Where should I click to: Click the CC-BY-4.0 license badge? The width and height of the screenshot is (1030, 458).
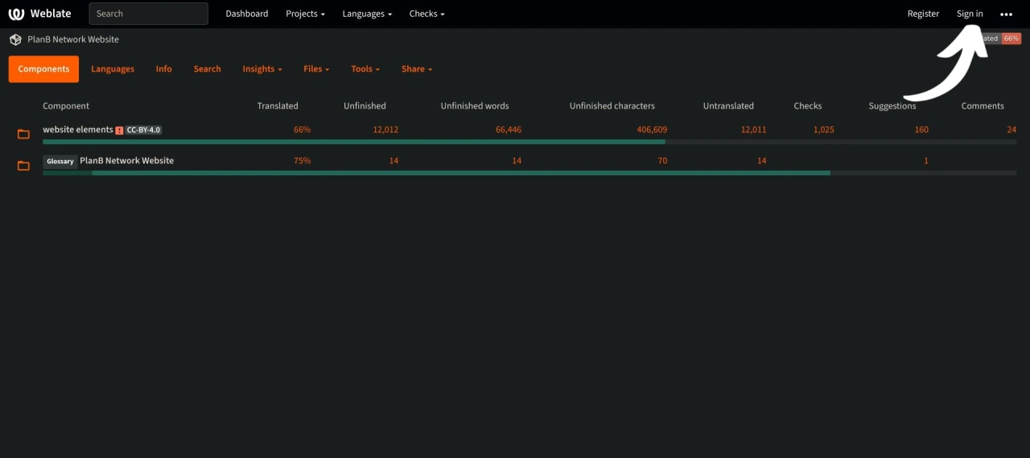(143, 130)
